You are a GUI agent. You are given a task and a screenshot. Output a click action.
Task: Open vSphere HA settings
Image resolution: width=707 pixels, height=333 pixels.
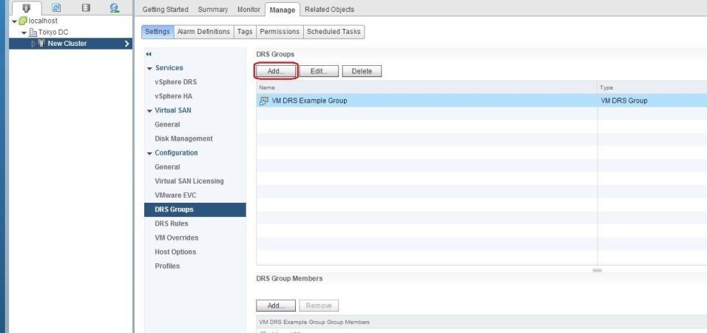coord(173,96)
